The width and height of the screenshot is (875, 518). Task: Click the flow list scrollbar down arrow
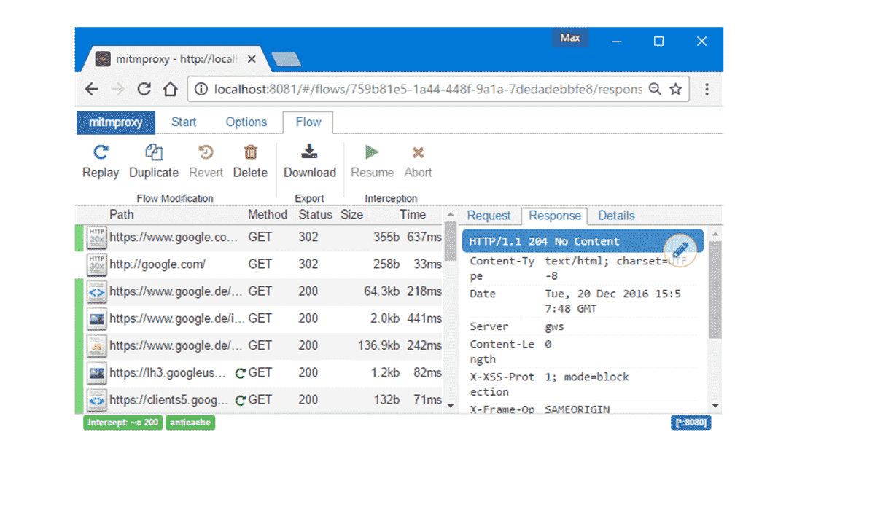pyautogui.click(x=451, y=405)
